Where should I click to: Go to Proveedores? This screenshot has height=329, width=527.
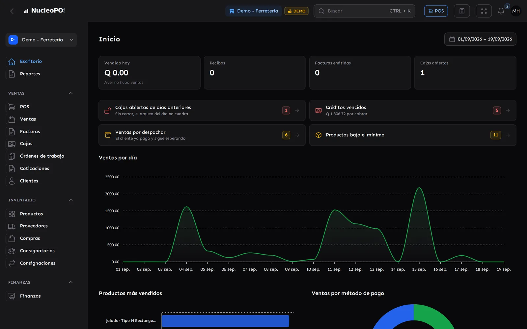pos(34,226)
